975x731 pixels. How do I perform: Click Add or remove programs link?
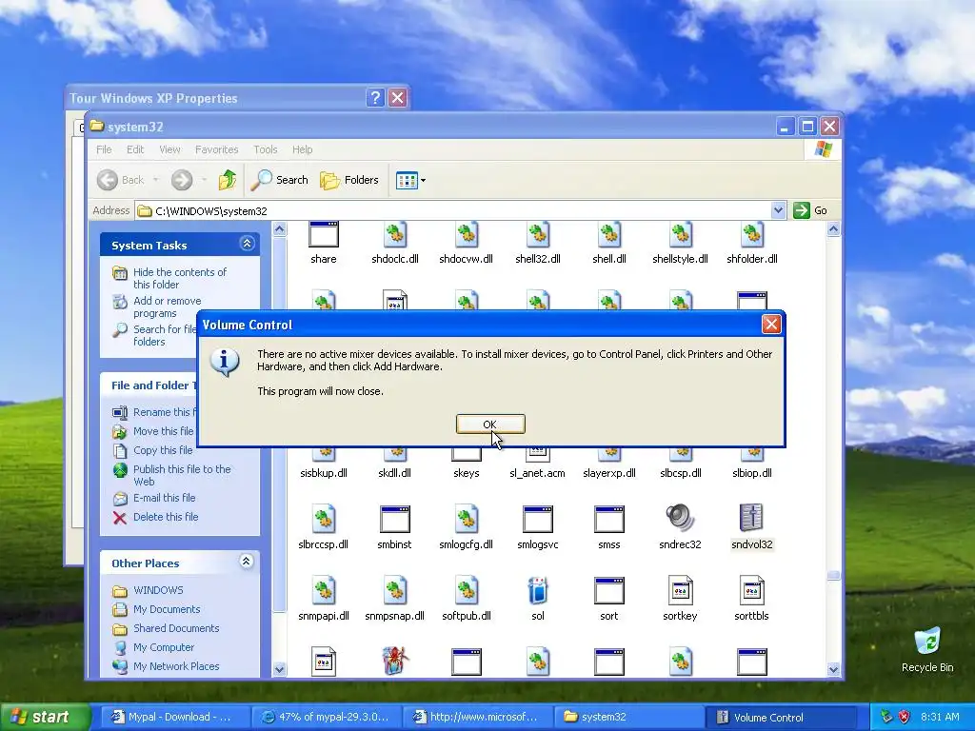[x=167, y=306]
